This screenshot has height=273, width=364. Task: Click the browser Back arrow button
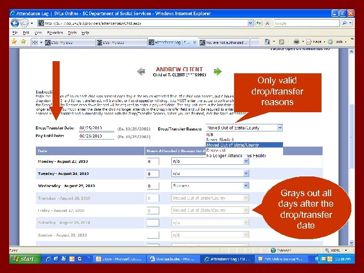(15, 23)
